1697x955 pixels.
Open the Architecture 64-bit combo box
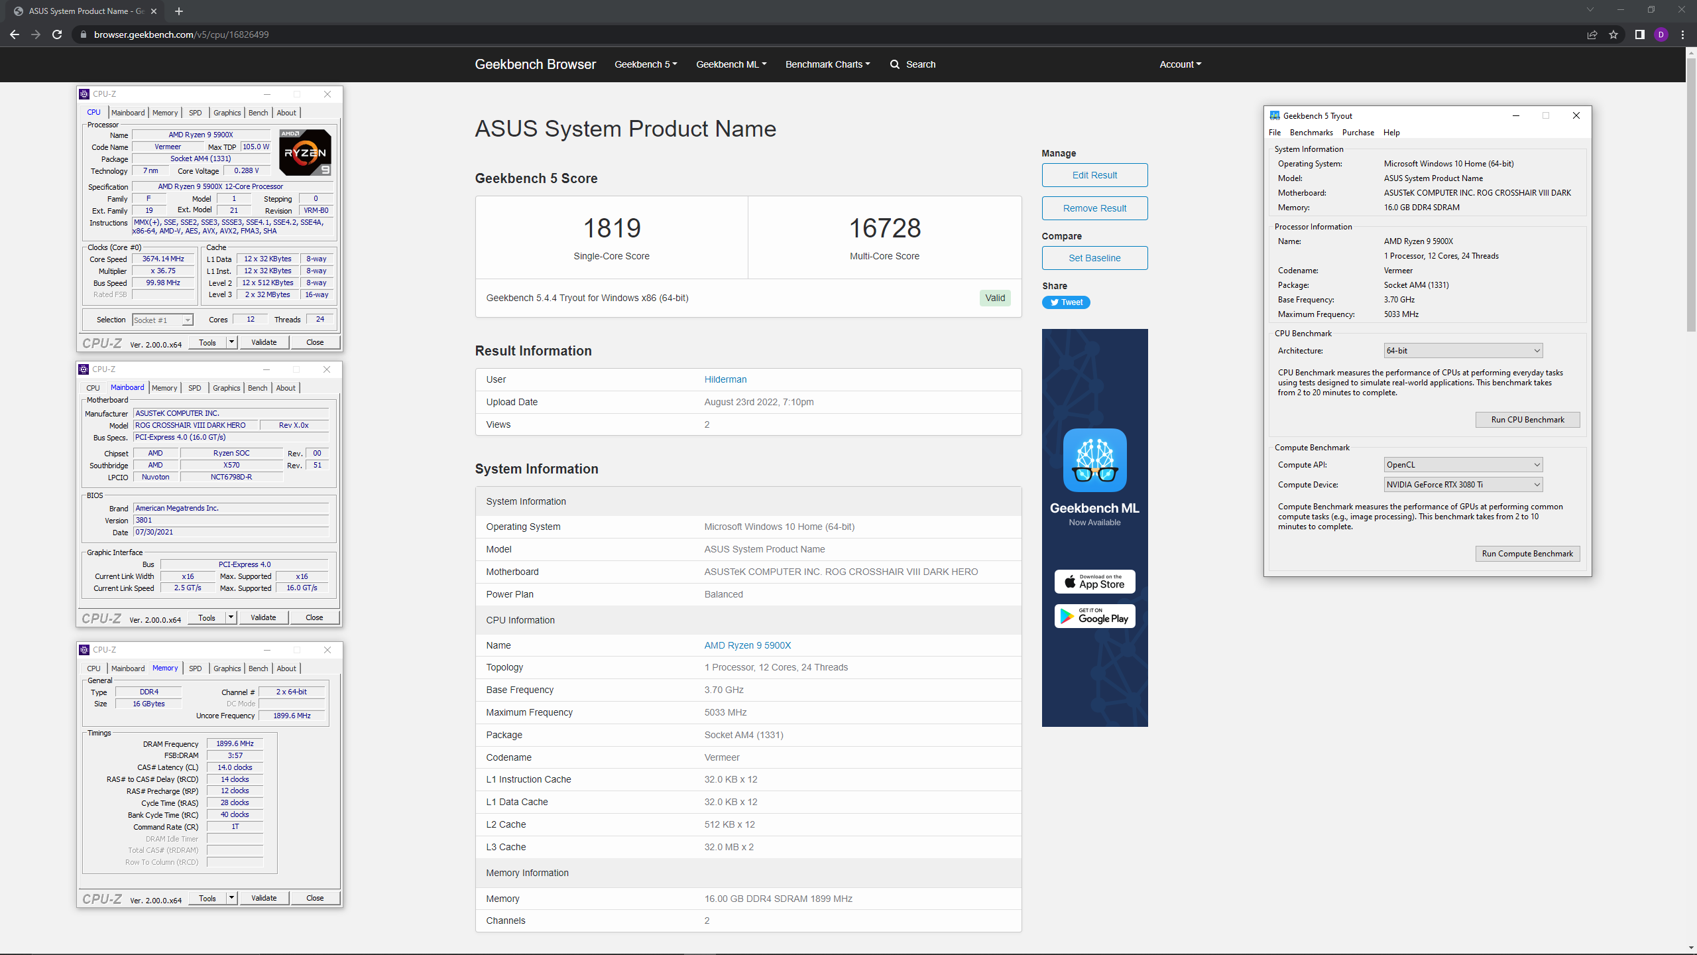pyautogui.click(x=1463, y=351)
